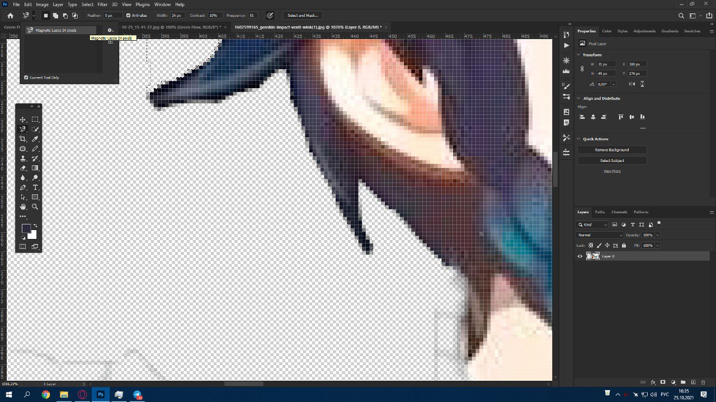Screen dimensions: 716x402
Task: Open the Select menu
Action: click(x=87, y=4)
